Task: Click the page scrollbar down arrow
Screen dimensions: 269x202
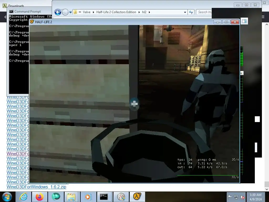Action: pos(267,189)
